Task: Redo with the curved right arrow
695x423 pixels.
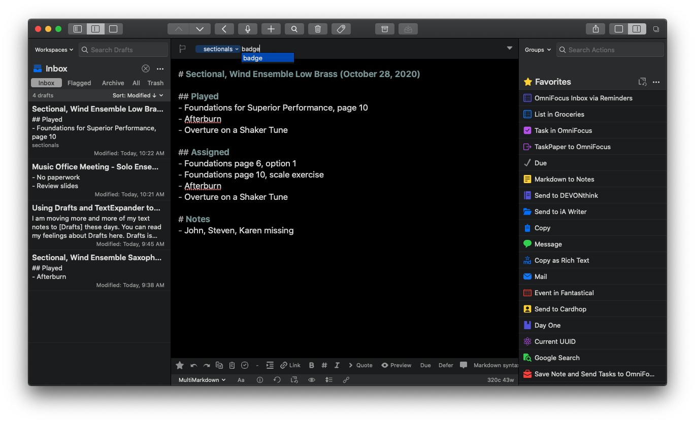Action: 207,365
